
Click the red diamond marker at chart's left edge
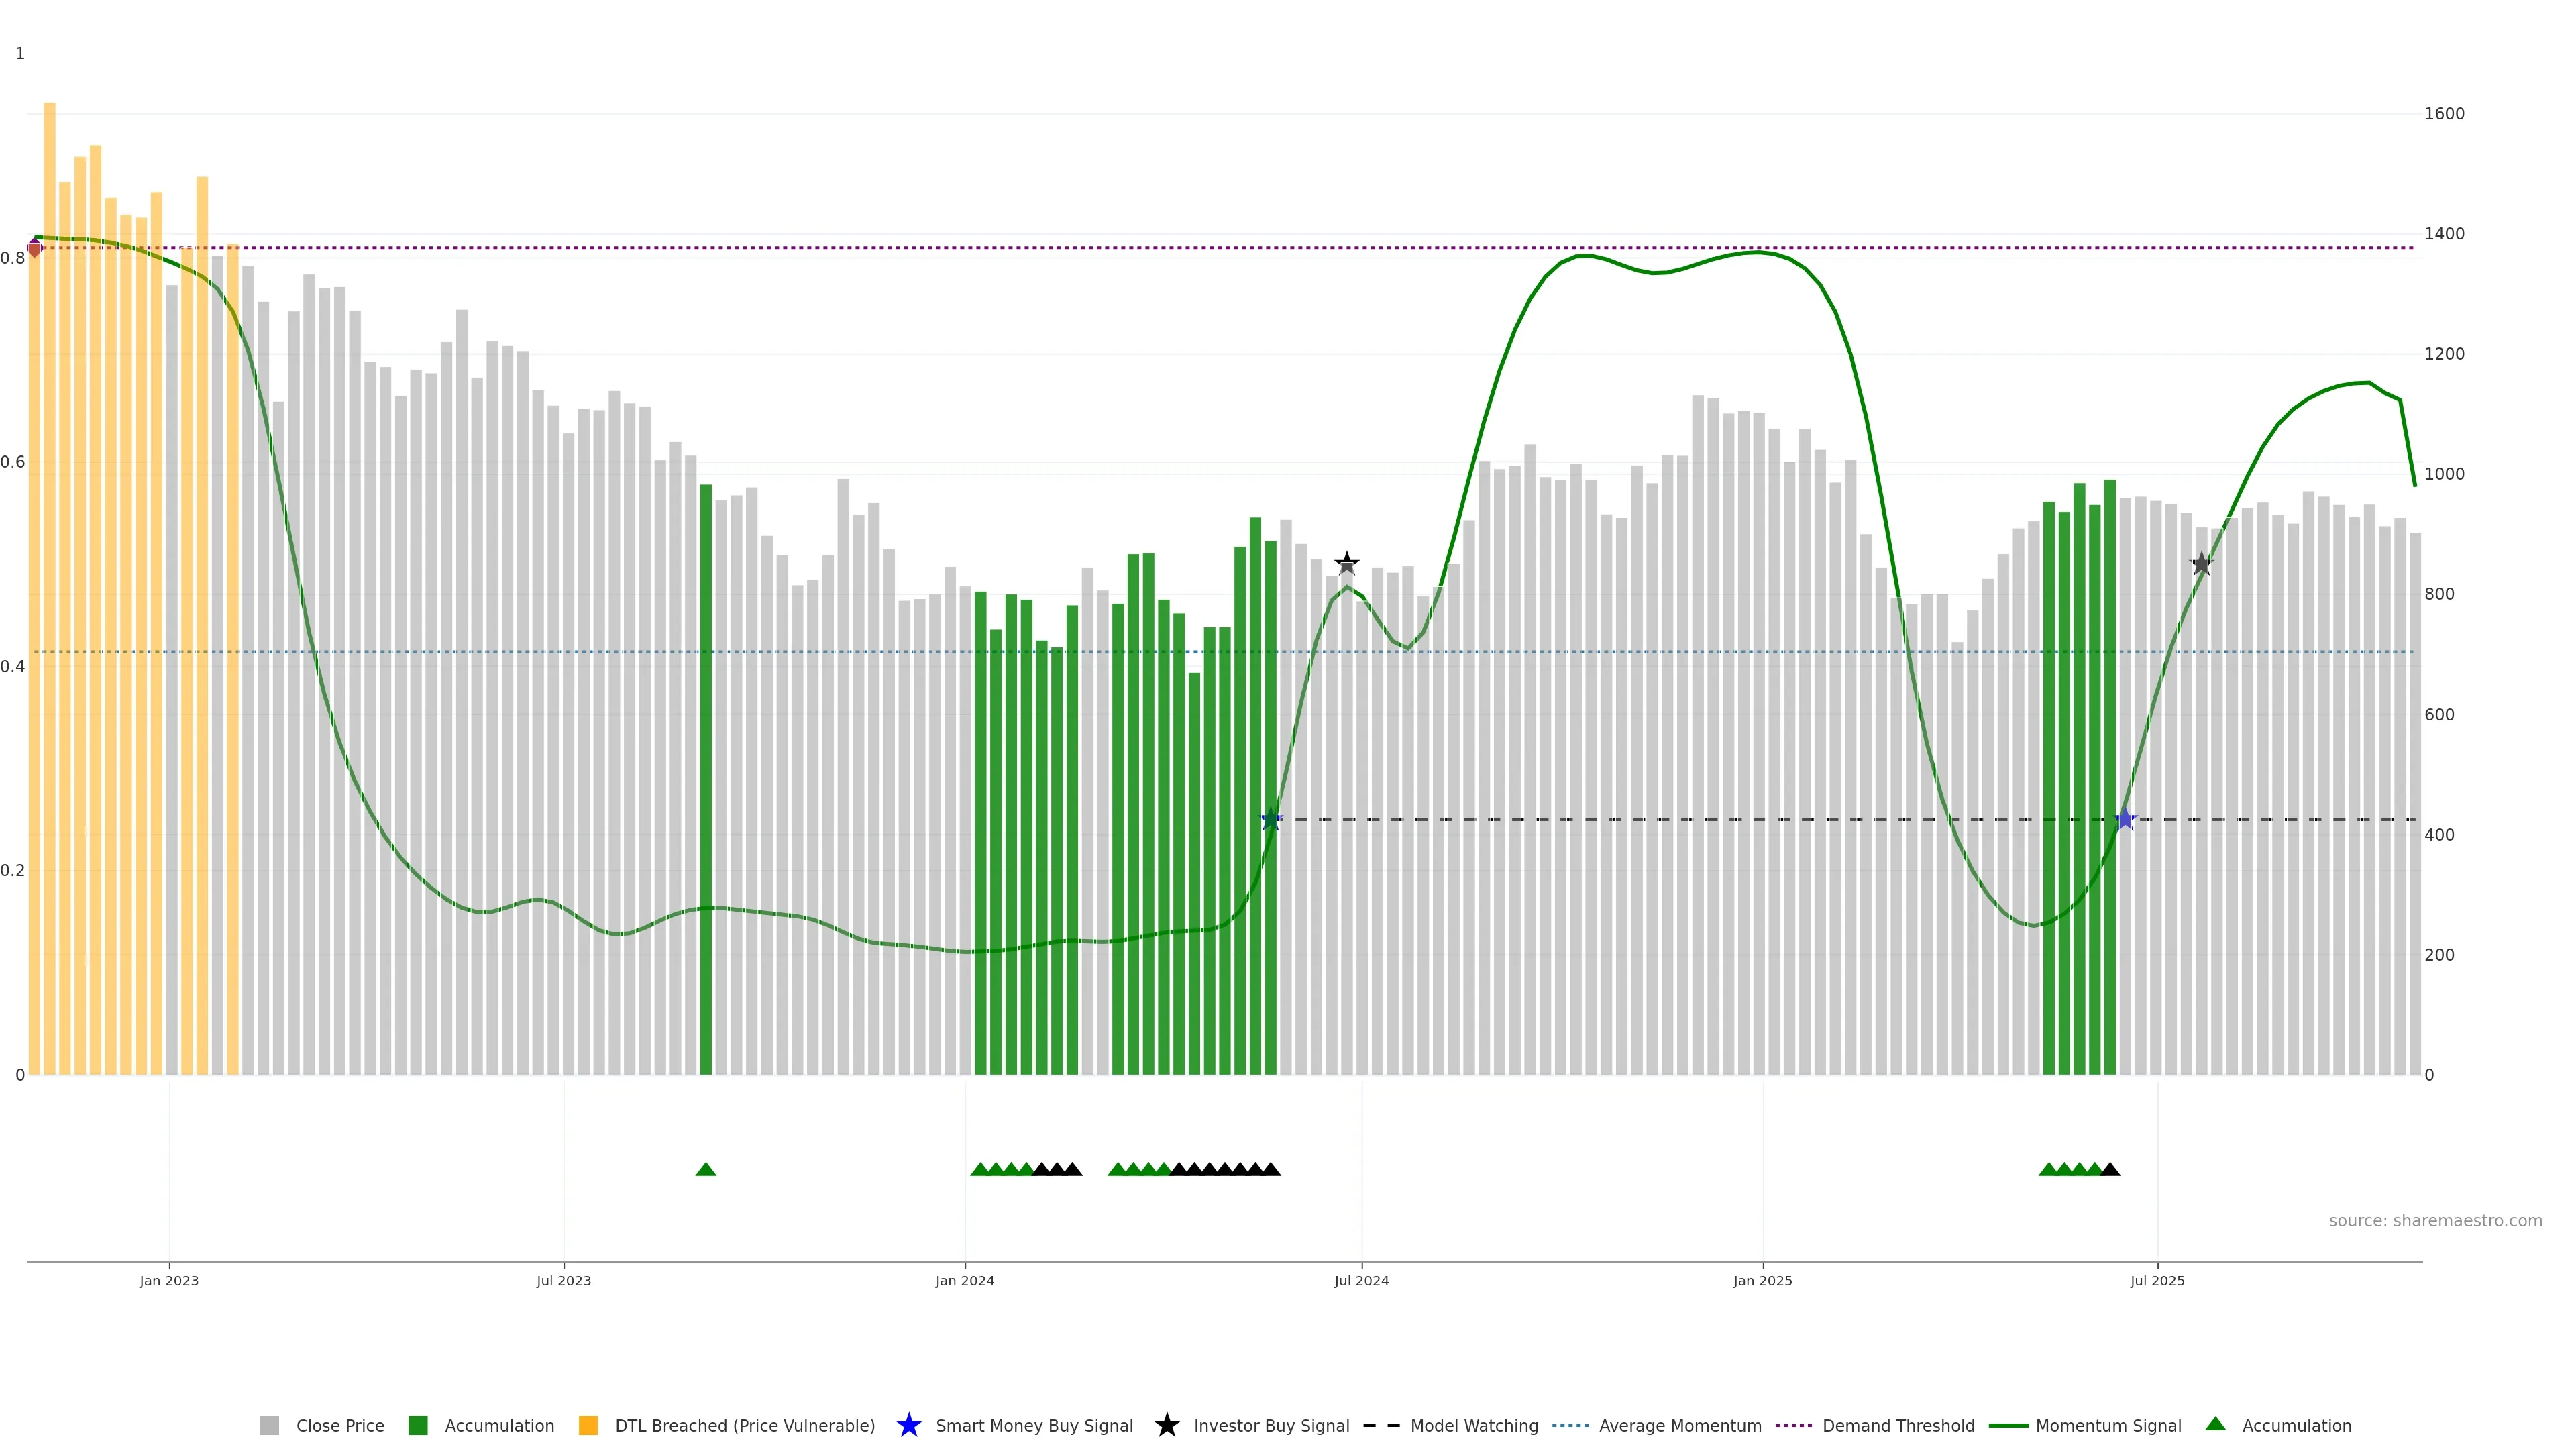click(35, 248)
